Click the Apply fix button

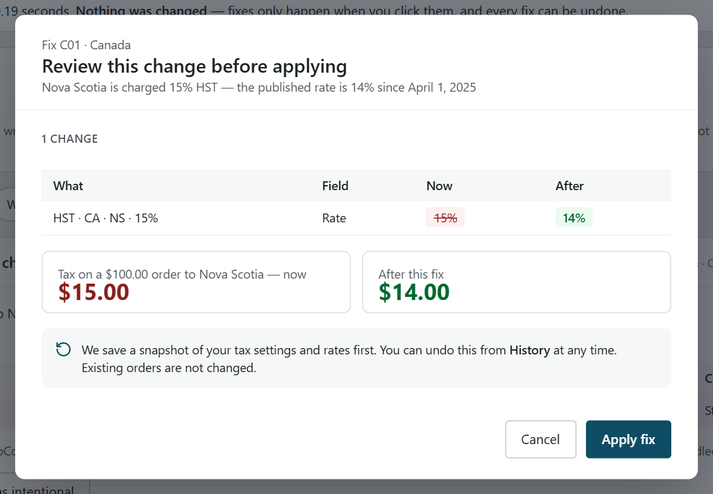coord(628,439)
